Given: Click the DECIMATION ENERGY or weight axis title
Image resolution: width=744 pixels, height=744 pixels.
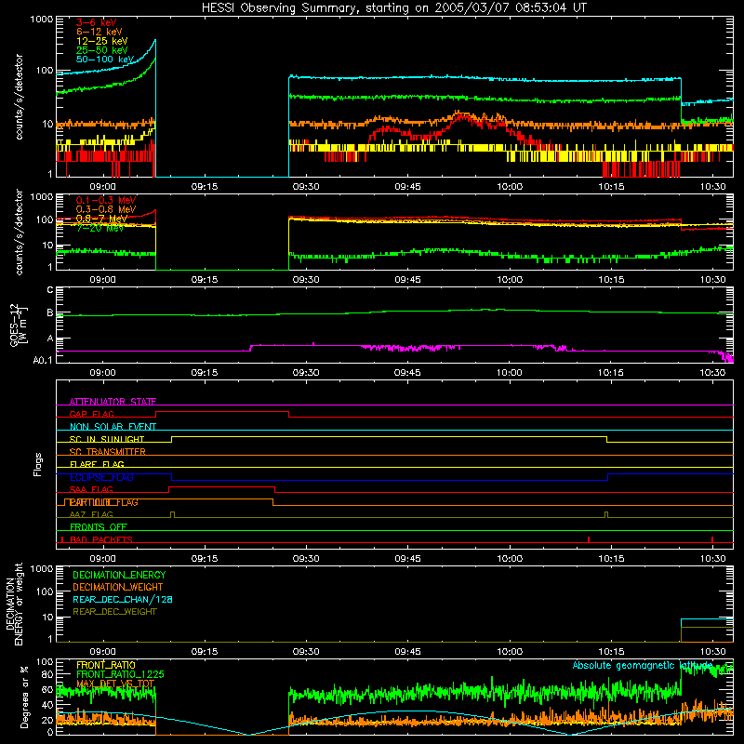Looking at the screenshot, I should tap(14, 604).
